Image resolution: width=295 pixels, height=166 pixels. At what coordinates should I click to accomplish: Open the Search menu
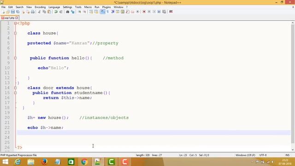coord(19,7)
